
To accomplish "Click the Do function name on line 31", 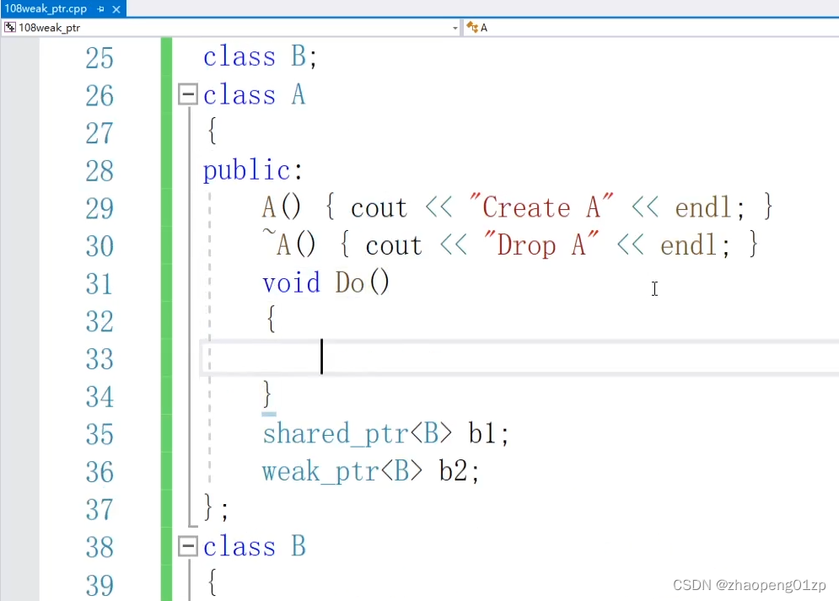I will click(350, 282).
